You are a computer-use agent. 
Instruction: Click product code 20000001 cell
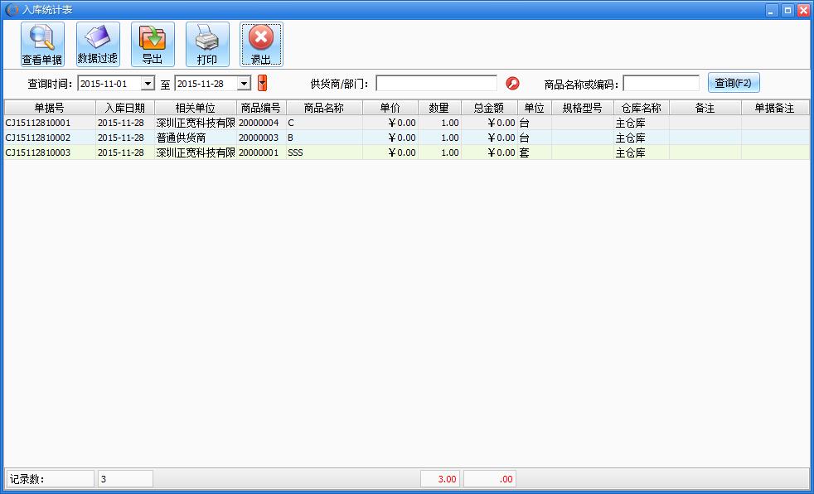click(x=261, y=153)
